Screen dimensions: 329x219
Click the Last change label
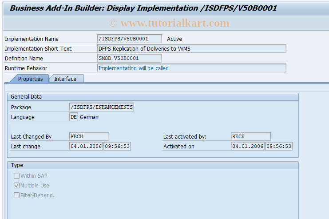point(26,146)
